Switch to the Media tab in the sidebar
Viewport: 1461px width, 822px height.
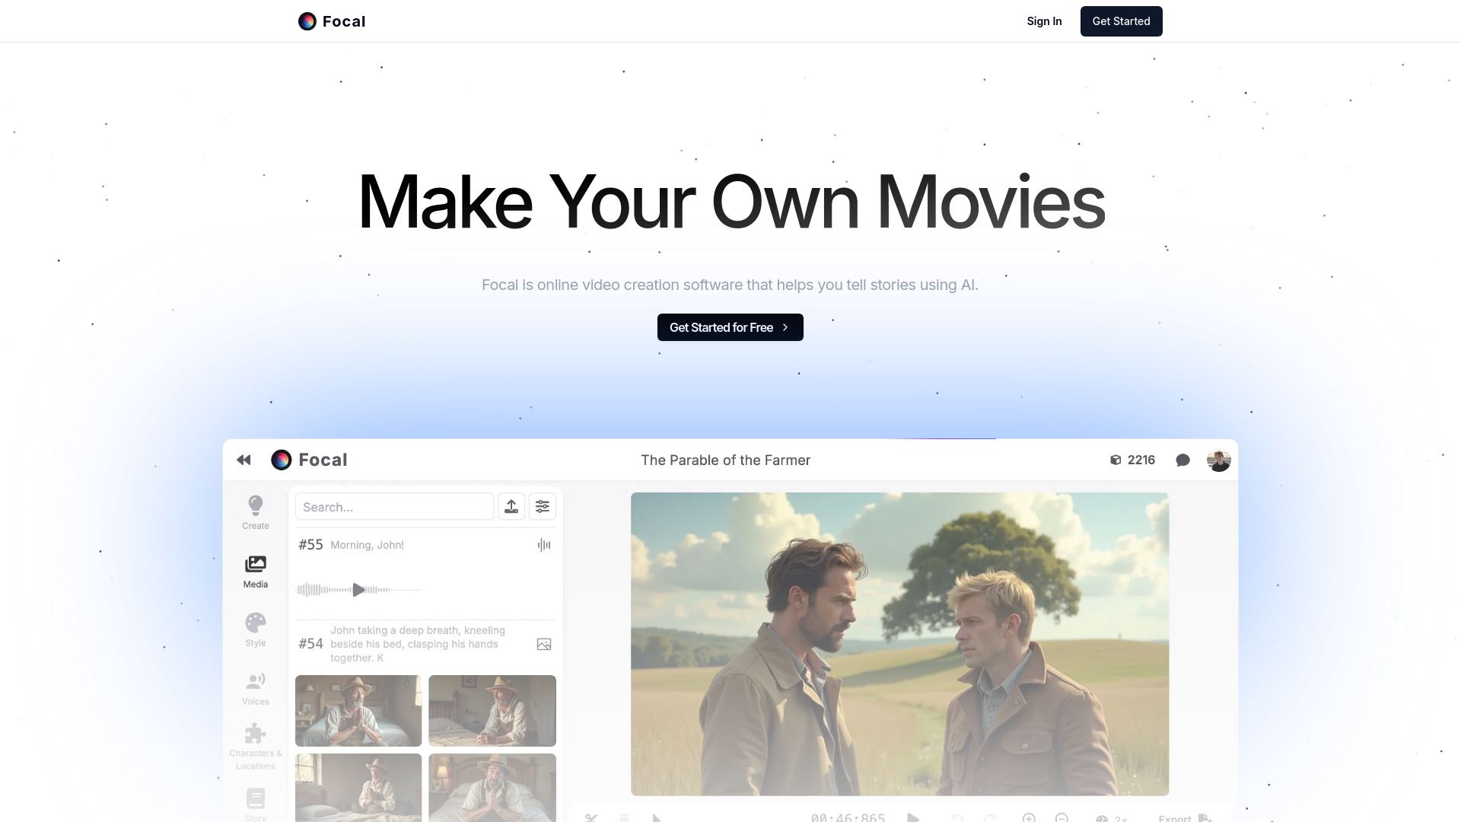pyautogui.click(x=255, y=571)
